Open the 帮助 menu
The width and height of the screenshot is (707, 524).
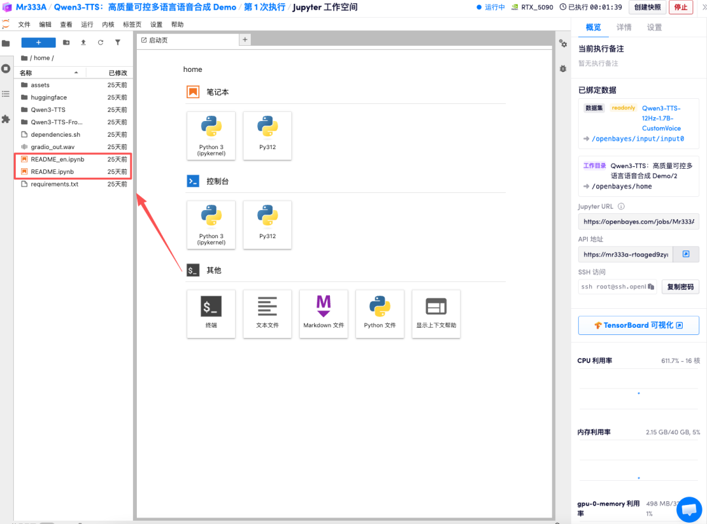coord(177,24)
